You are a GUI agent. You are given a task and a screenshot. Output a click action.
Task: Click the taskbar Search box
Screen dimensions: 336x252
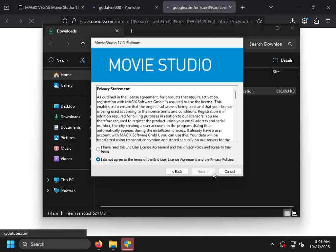click(x=55, y=244)
